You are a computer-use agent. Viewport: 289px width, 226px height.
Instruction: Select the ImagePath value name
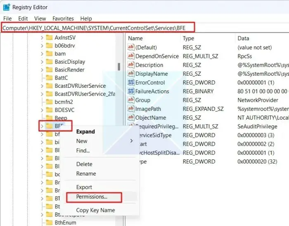148,109
